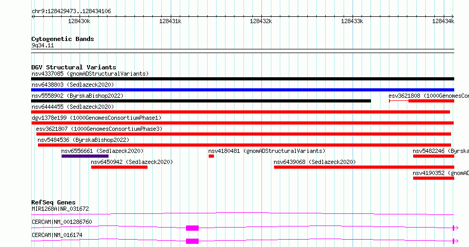The image size is (469, 247).
Task: Click the 128431k ruler tick label
Action: 170,21
